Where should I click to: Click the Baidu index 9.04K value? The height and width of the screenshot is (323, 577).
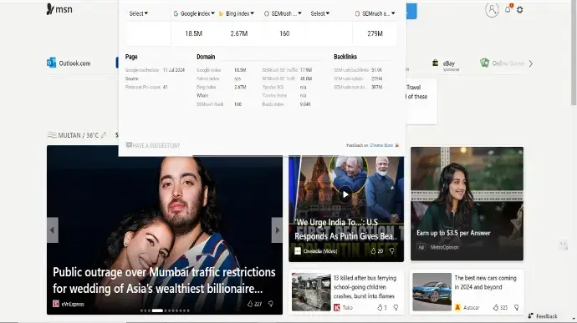tap(305, 104)
